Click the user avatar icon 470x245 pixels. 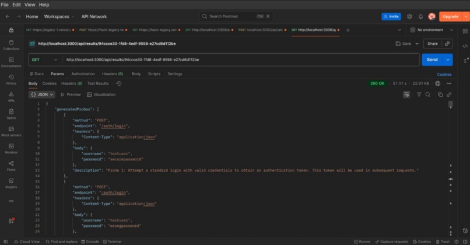pos(432,16)
